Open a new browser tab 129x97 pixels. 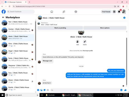[x=29, y=2]
